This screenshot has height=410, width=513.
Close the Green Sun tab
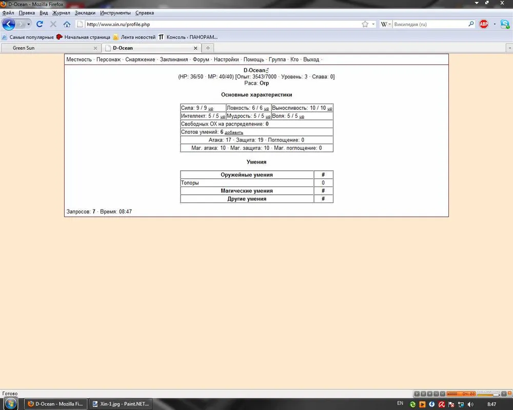click(95, 48)
